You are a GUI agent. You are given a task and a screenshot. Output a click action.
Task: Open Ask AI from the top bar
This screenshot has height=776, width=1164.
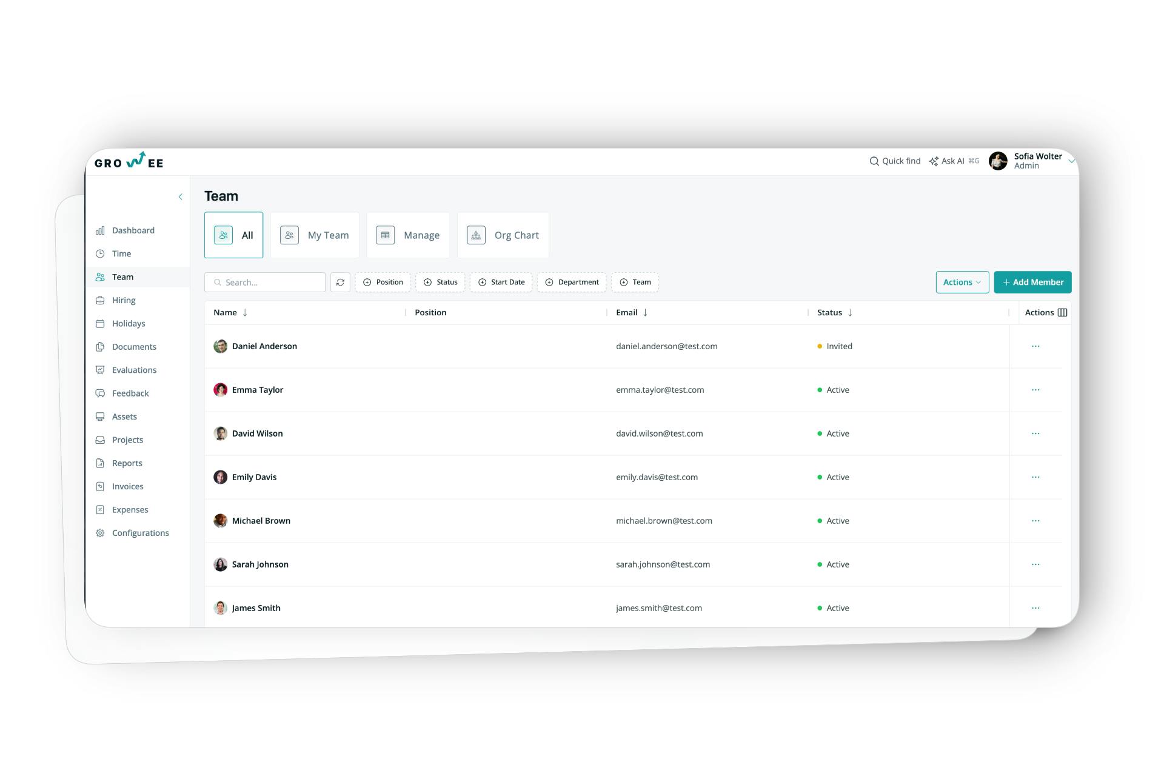(949, 161)
